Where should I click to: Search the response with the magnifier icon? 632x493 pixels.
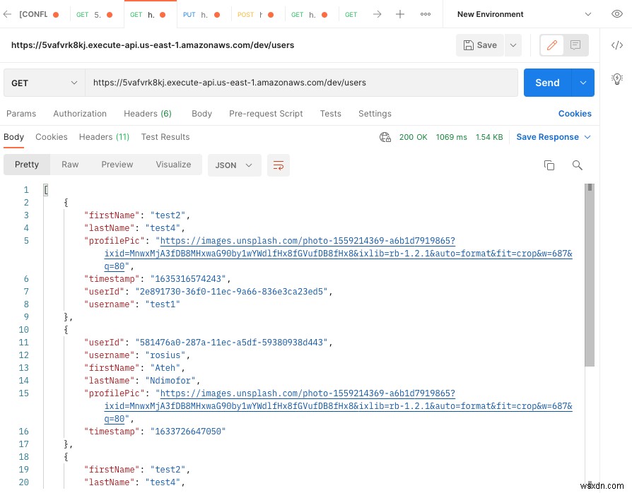tap(577, 165)
